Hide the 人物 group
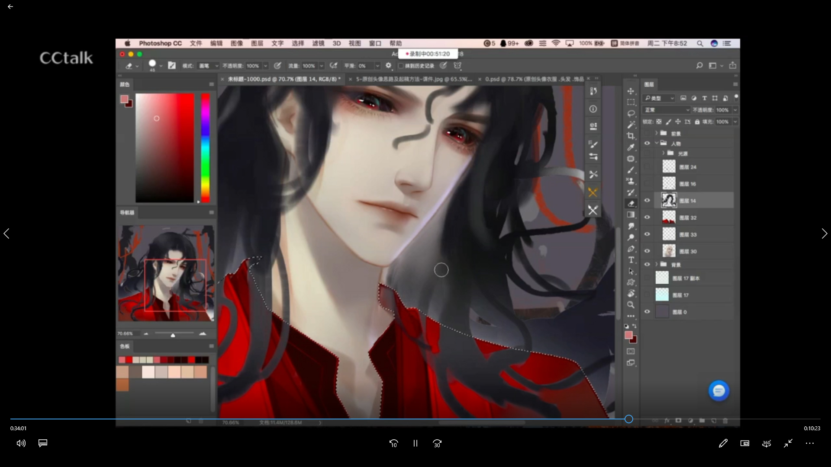Image resolution: width=831 pixels, height=467 pixels. [647, 144]
